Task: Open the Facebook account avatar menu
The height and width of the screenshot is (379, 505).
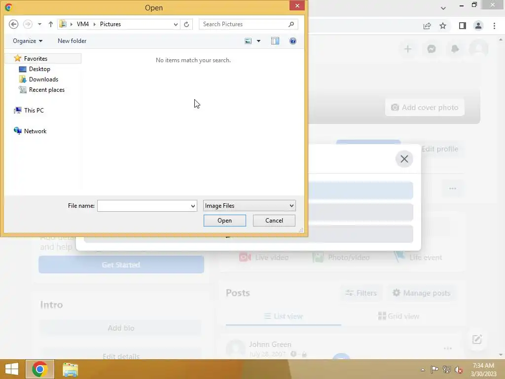Action: (478, 49)
